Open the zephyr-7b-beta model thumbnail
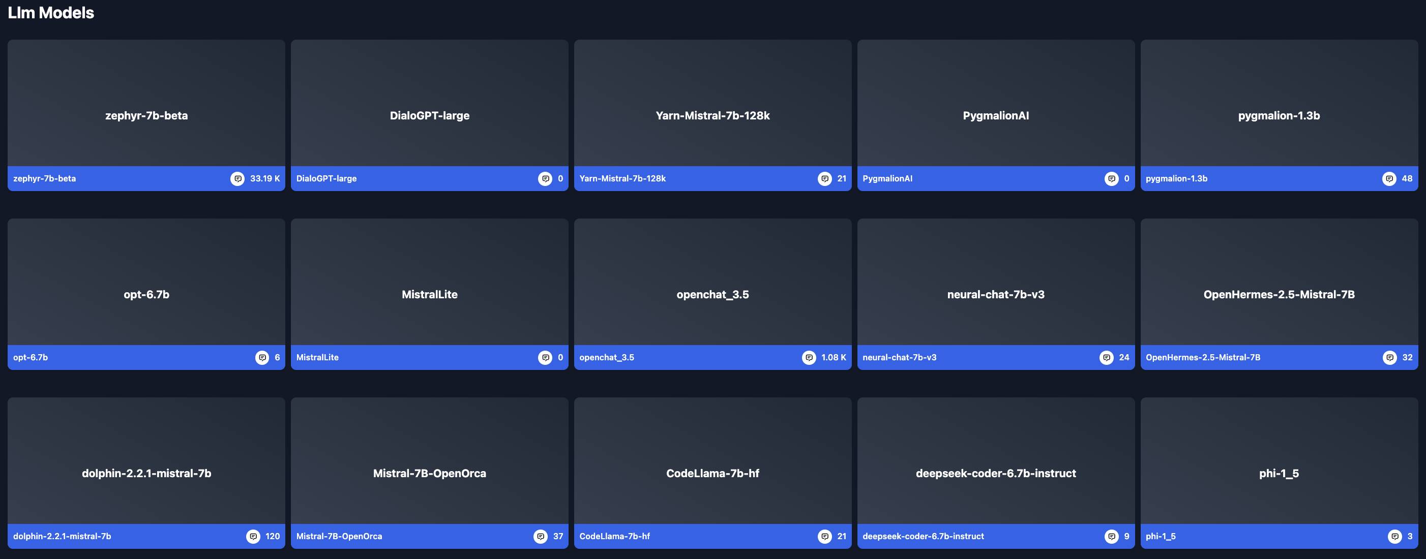Viewport: 1426px width, 559px height. pos(146,103)
